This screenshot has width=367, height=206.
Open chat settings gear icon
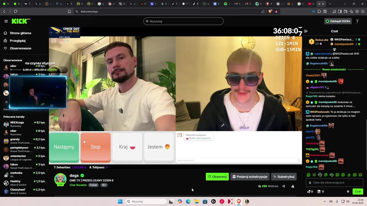click(x=348, y=191)
